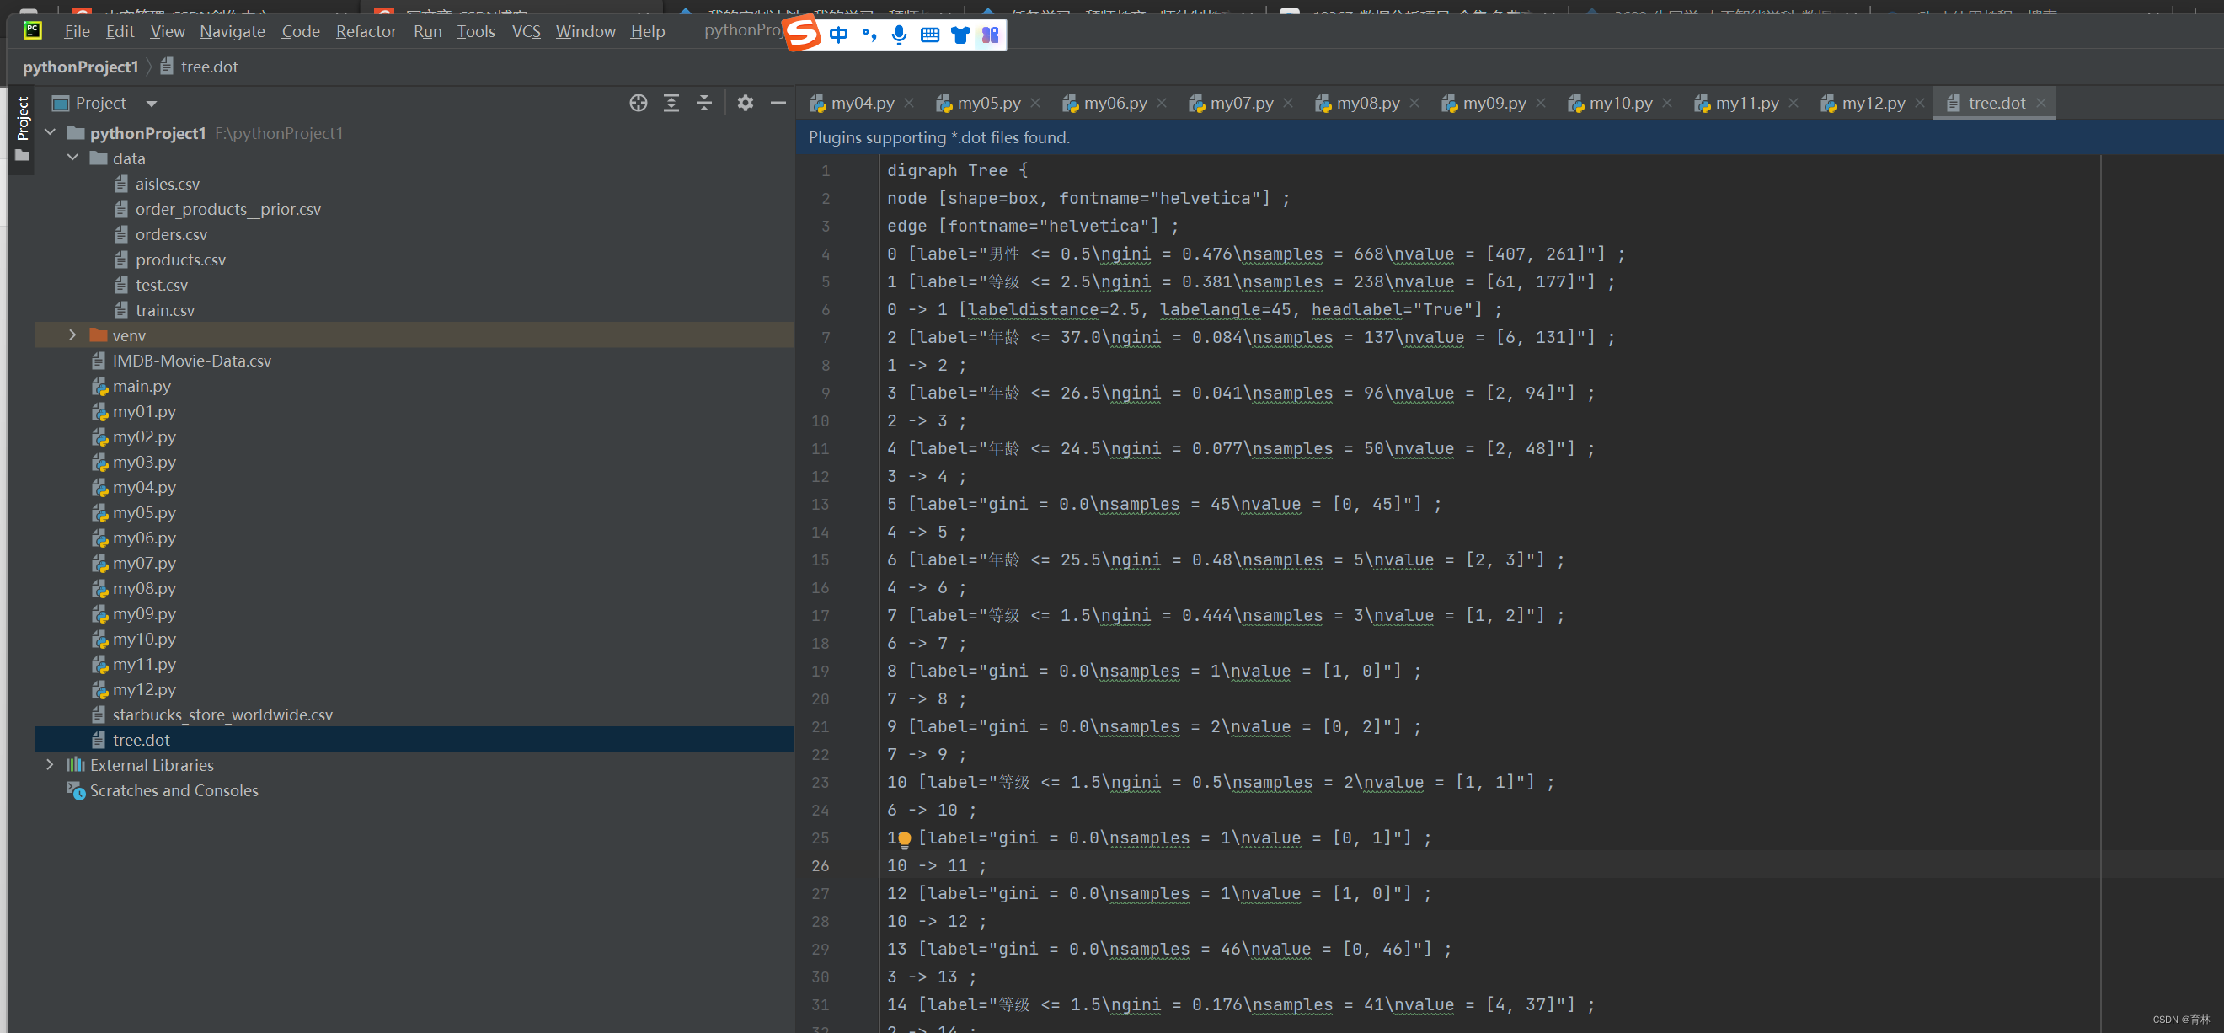Open the Tools menu

(x=476, y=32)
